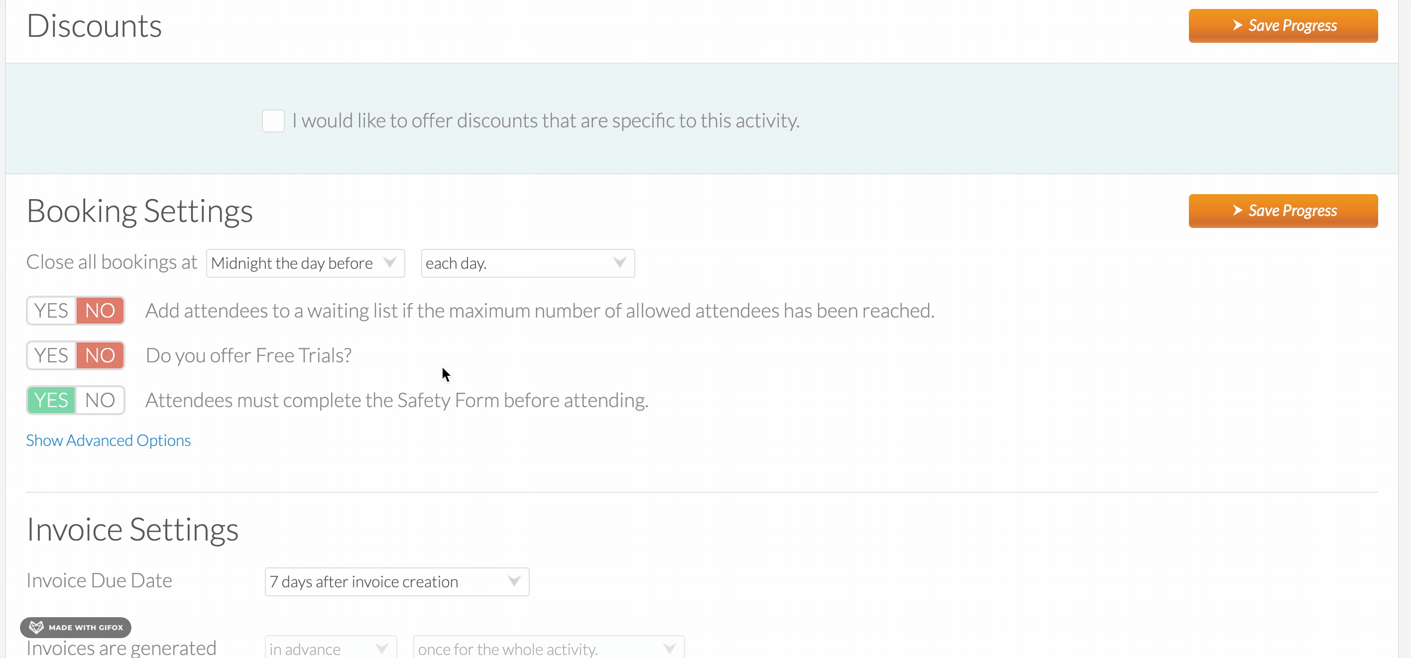Click the 'Booking Settings' heading text
This screenshot has height=658, width=1411.
pos(140,212)
